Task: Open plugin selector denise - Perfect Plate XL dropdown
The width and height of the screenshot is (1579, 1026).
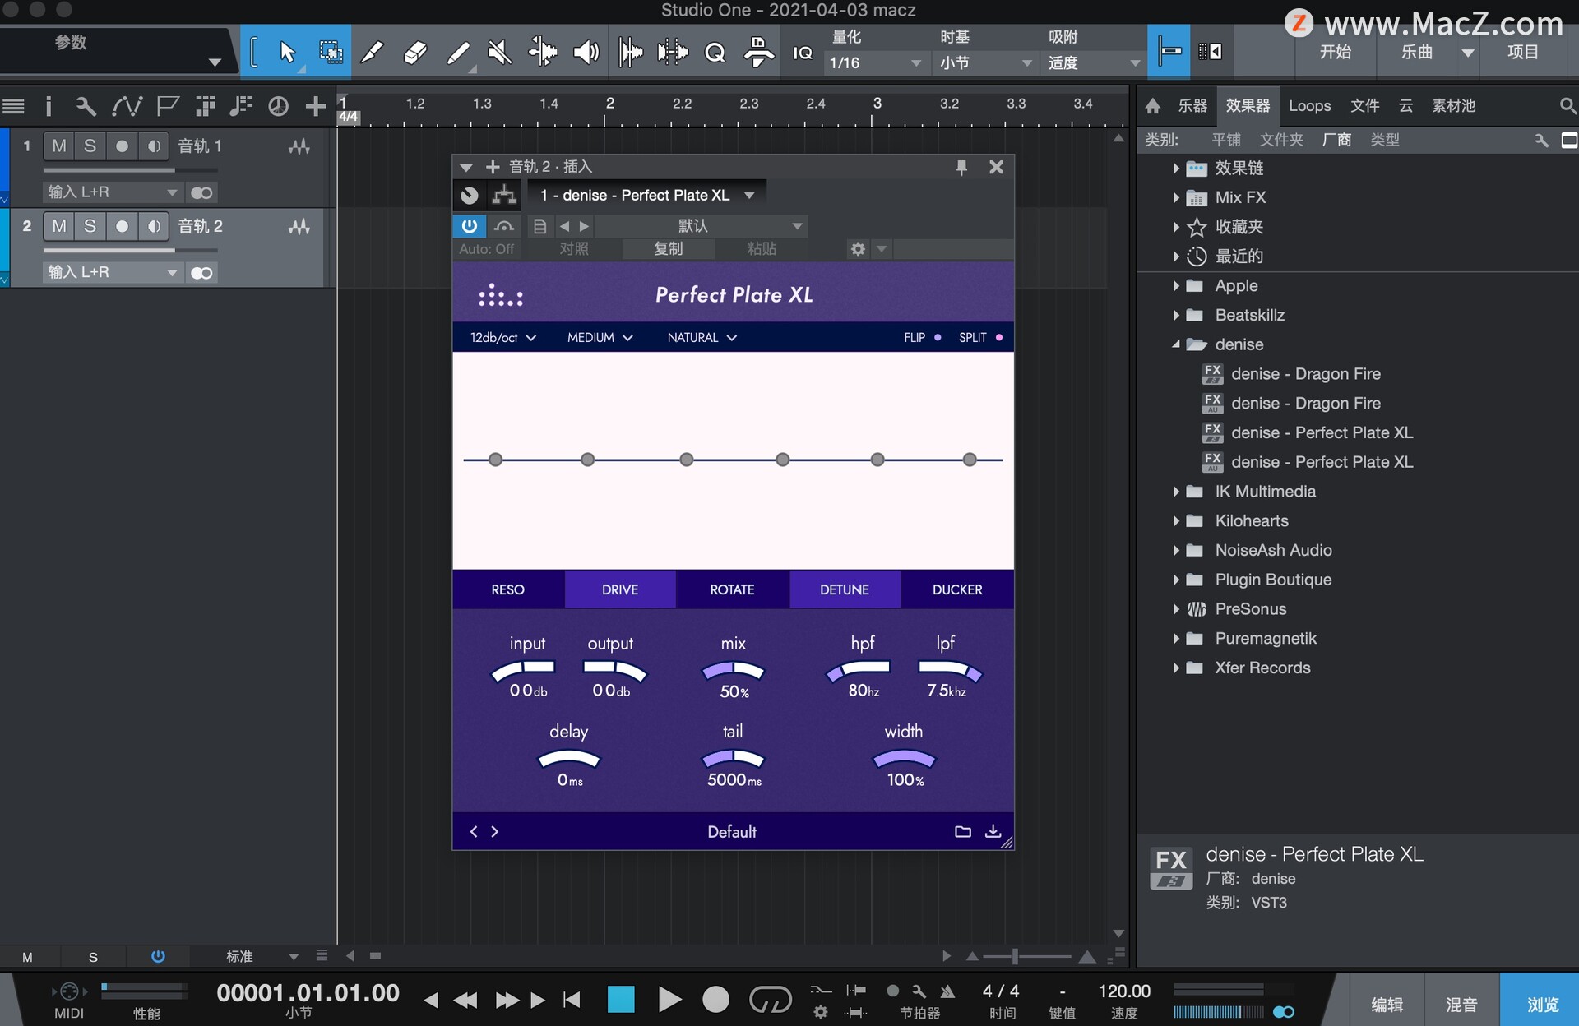Action: click(647, 196)
